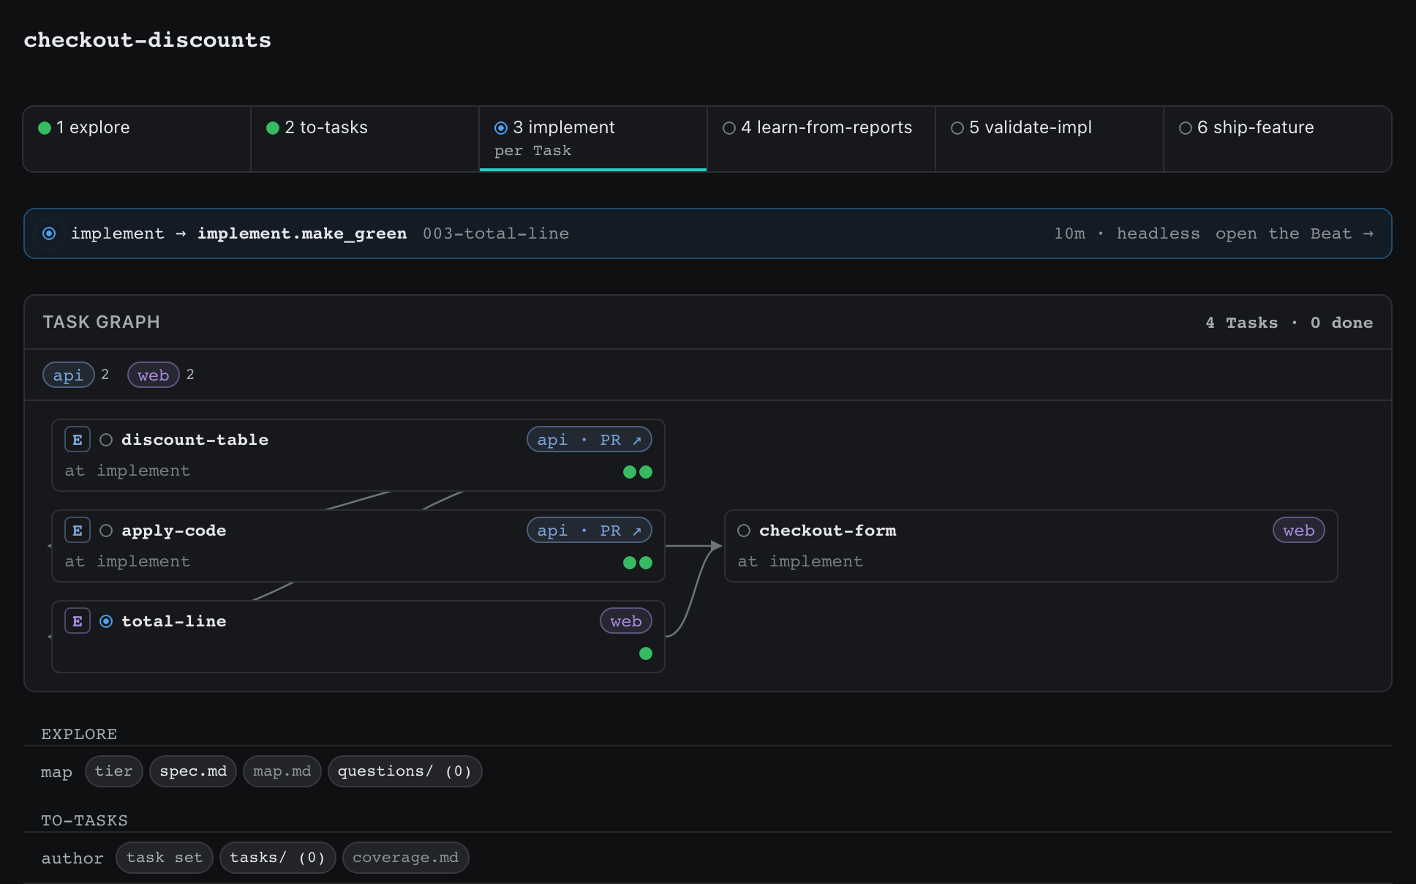Click second green dot on discount-table card
Image resolution: width=1416 pixels, height=884 pixels.
click(646, 472)
